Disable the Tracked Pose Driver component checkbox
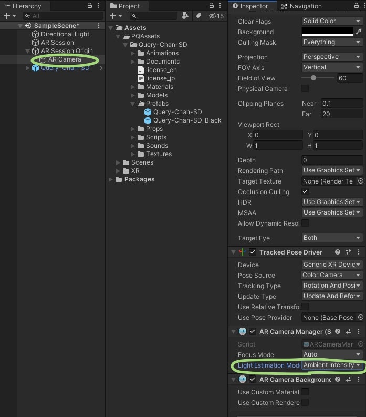Viewport: 366px width, 417px height. click(x=253, y=252)
